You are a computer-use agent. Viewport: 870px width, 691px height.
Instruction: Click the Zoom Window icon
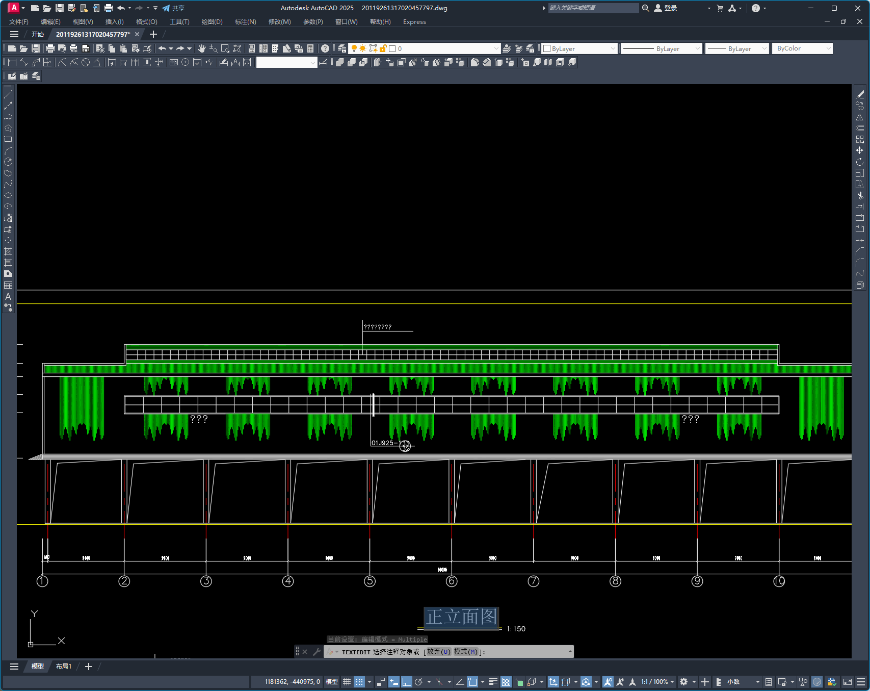click(225, 48)
